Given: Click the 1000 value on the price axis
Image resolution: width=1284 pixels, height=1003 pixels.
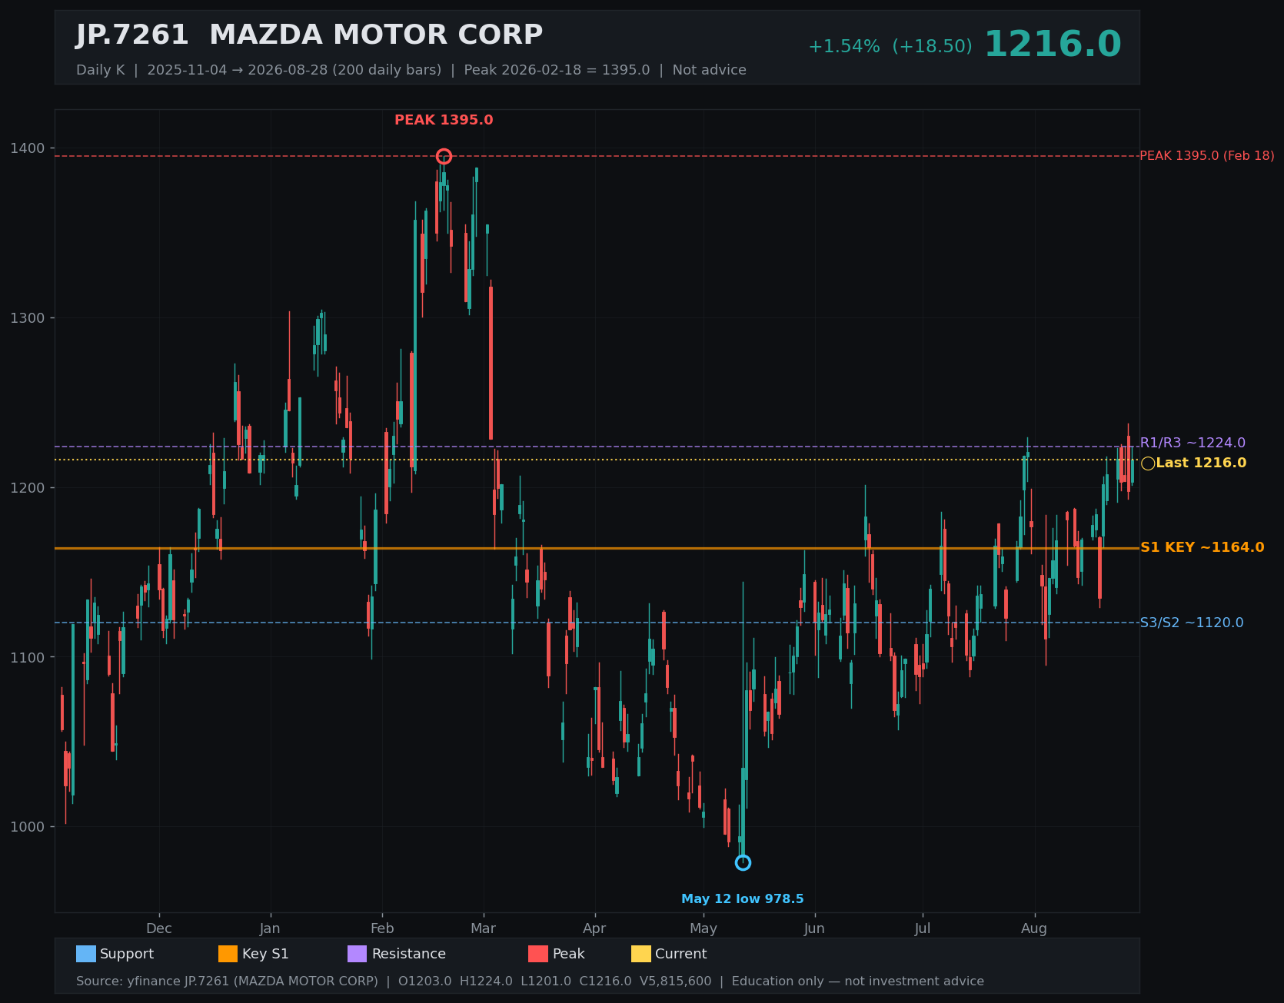Looking at the screenshot, I should pyautogui.click(x=28, y=827).
